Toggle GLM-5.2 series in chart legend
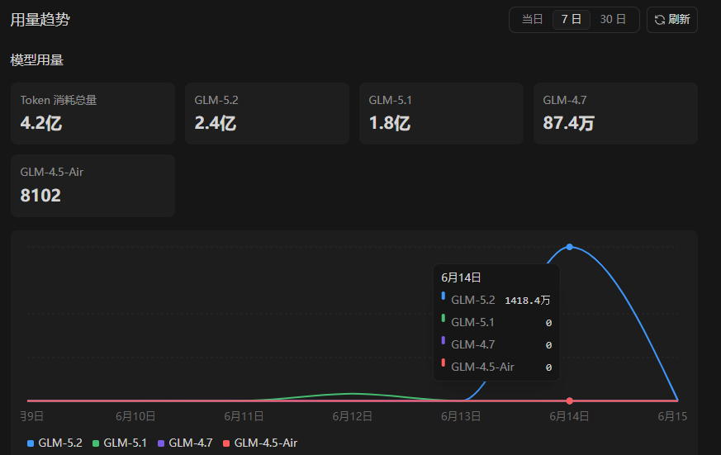This screenshot has height=455, width=721. point(55,443)
